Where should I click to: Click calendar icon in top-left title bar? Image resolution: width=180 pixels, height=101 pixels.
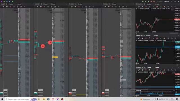pyautogui.click(x=7, y=1)
